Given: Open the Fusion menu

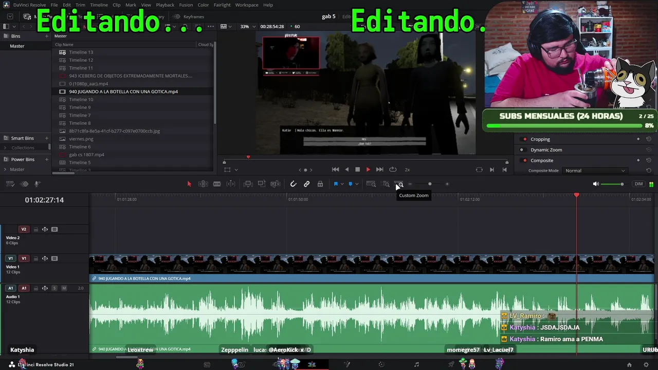Looking at the screenshot, I should tap(186, 5).
